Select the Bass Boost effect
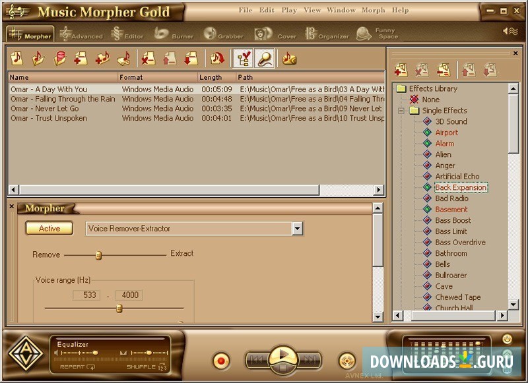 [453, 220]
